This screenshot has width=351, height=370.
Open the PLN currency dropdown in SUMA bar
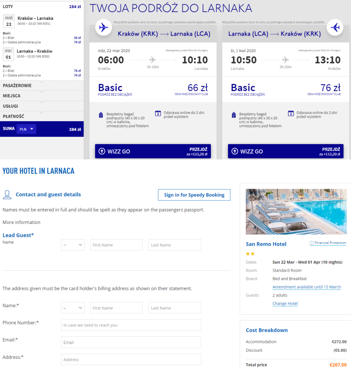coord(26,129)
